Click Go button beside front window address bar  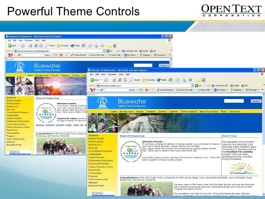198,86
